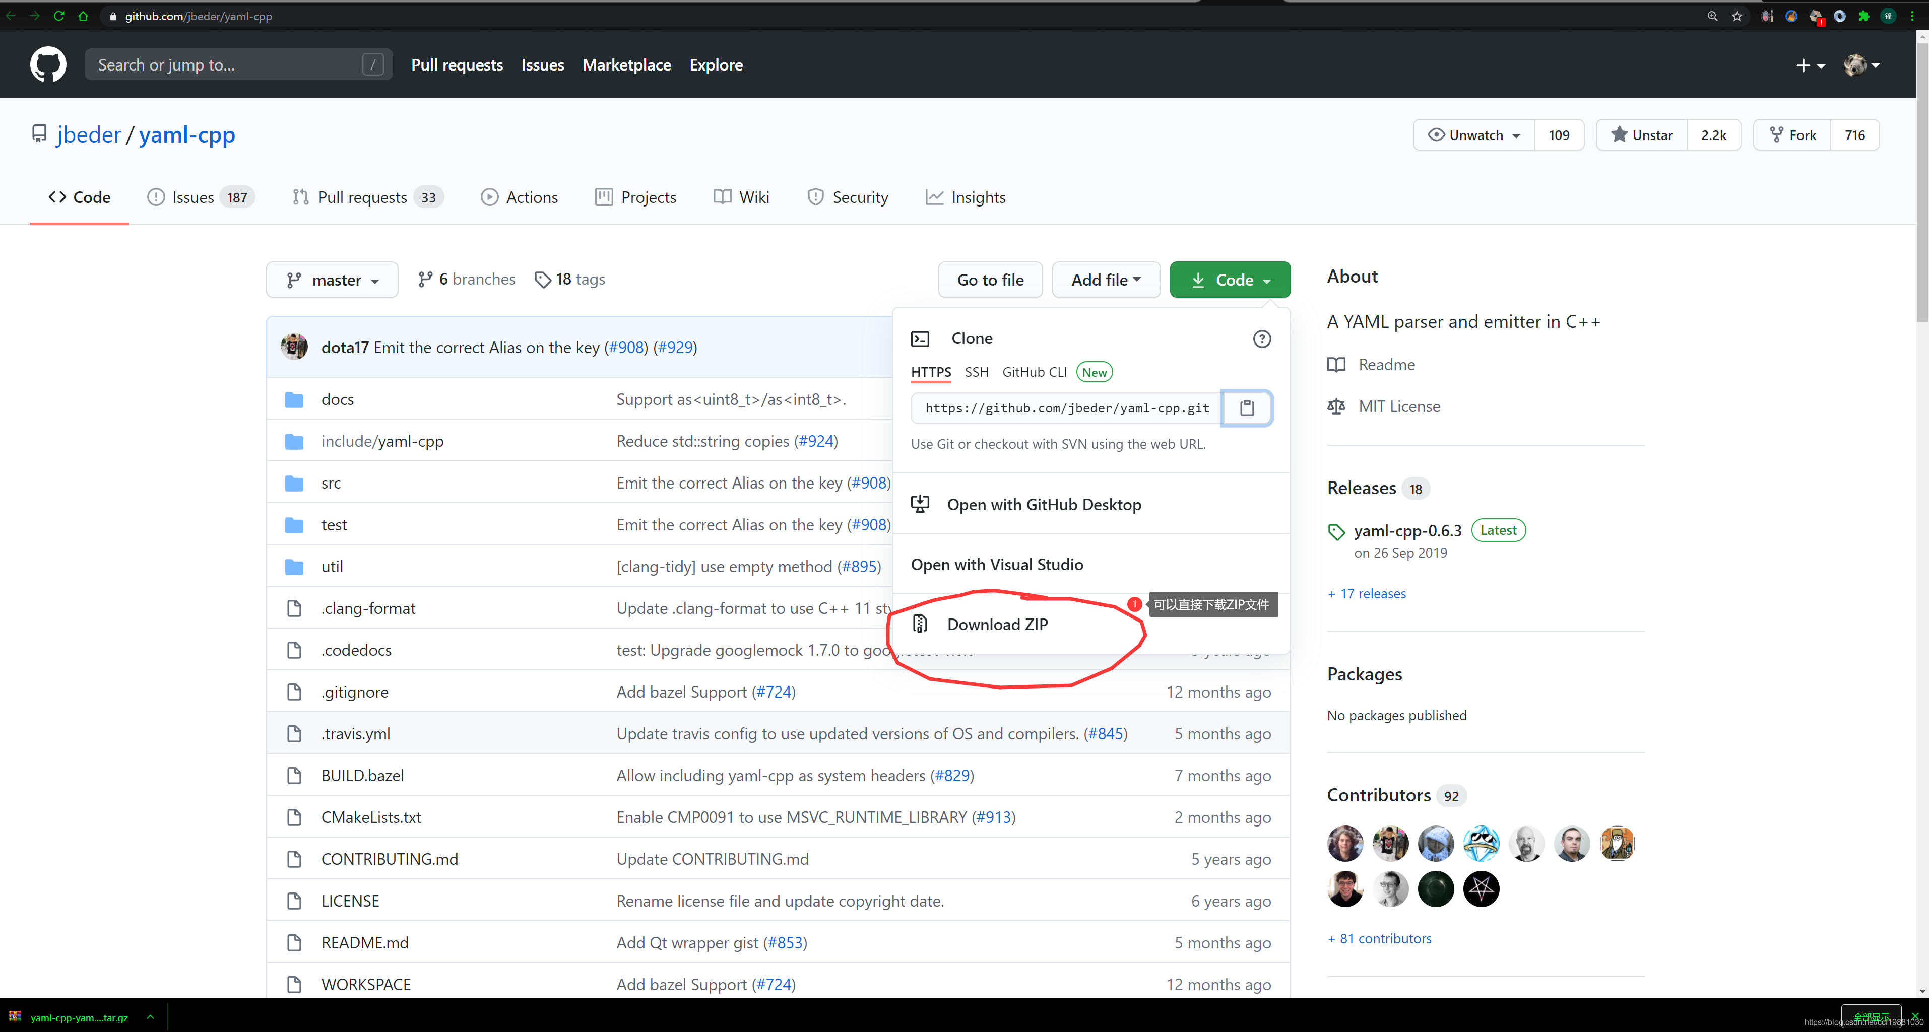
Task: Open the Add file dropdown
Action: click(x=1105, y=280)
